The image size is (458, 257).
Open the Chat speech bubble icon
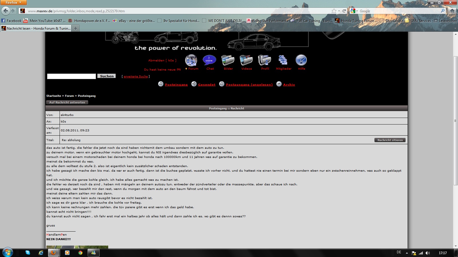(209, 60)
